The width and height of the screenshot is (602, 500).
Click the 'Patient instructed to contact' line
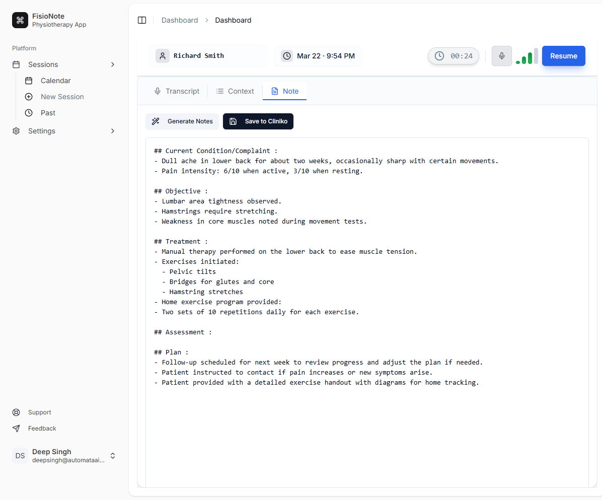point(293,373)
